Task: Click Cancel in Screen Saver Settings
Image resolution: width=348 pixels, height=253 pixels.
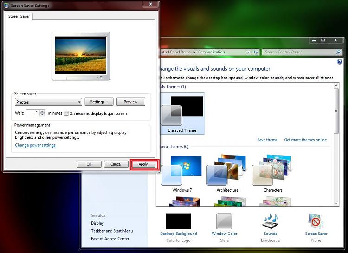Action: coord(116,164)
